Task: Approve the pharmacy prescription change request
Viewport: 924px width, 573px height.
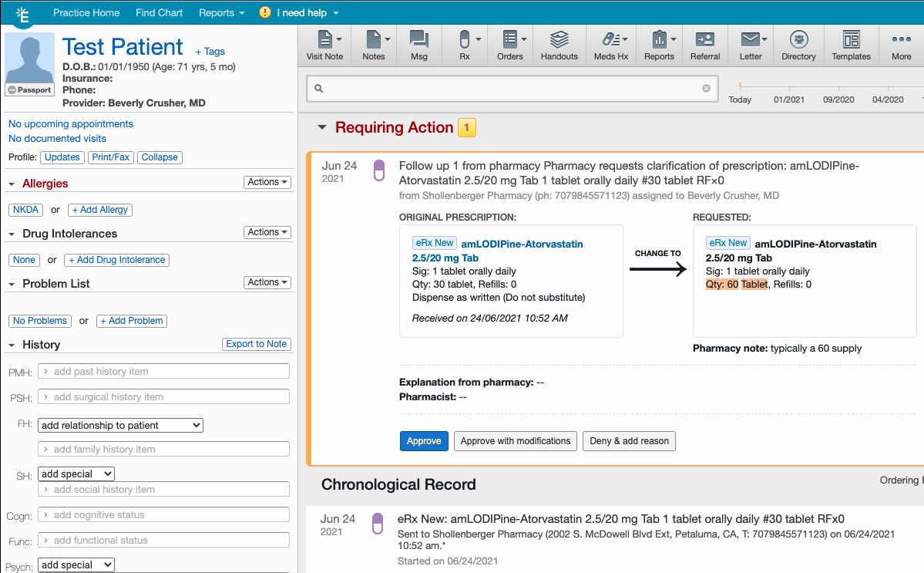Action: point(423,441)
